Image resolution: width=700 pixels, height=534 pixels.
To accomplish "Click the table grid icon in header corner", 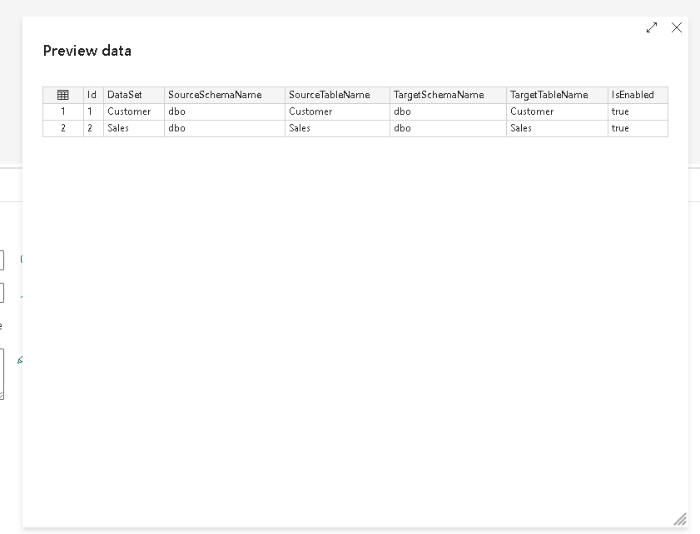I will point(63,95).
